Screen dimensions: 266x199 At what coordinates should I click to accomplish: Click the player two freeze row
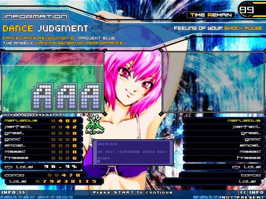(224, 158)
